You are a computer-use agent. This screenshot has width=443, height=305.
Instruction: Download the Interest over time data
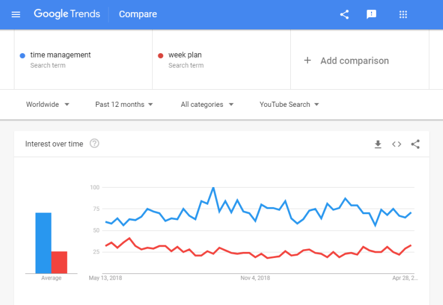tap(378, 144)
